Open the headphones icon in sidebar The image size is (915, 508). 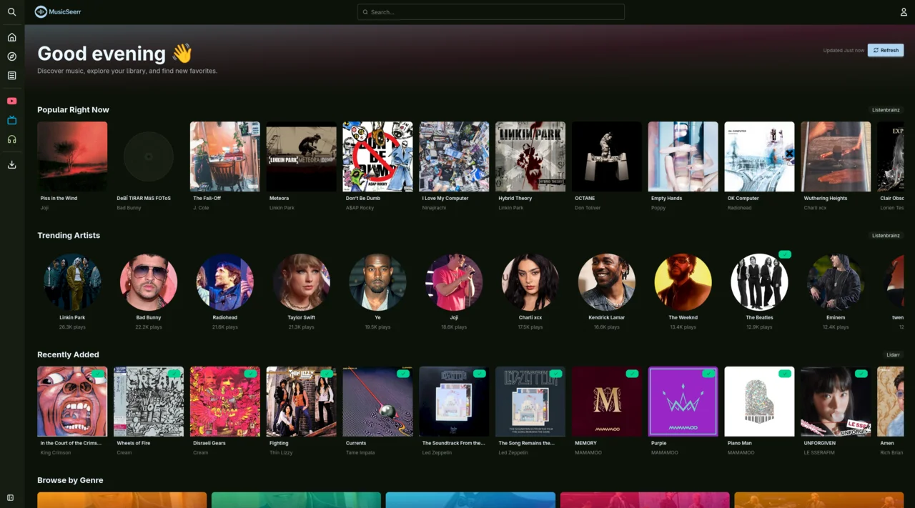11,139
